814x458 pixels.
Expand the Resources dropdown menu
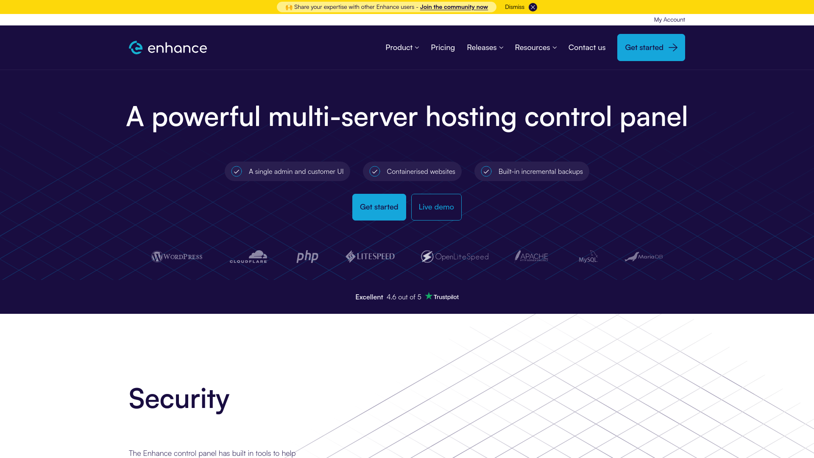click(x=535, y=47)
